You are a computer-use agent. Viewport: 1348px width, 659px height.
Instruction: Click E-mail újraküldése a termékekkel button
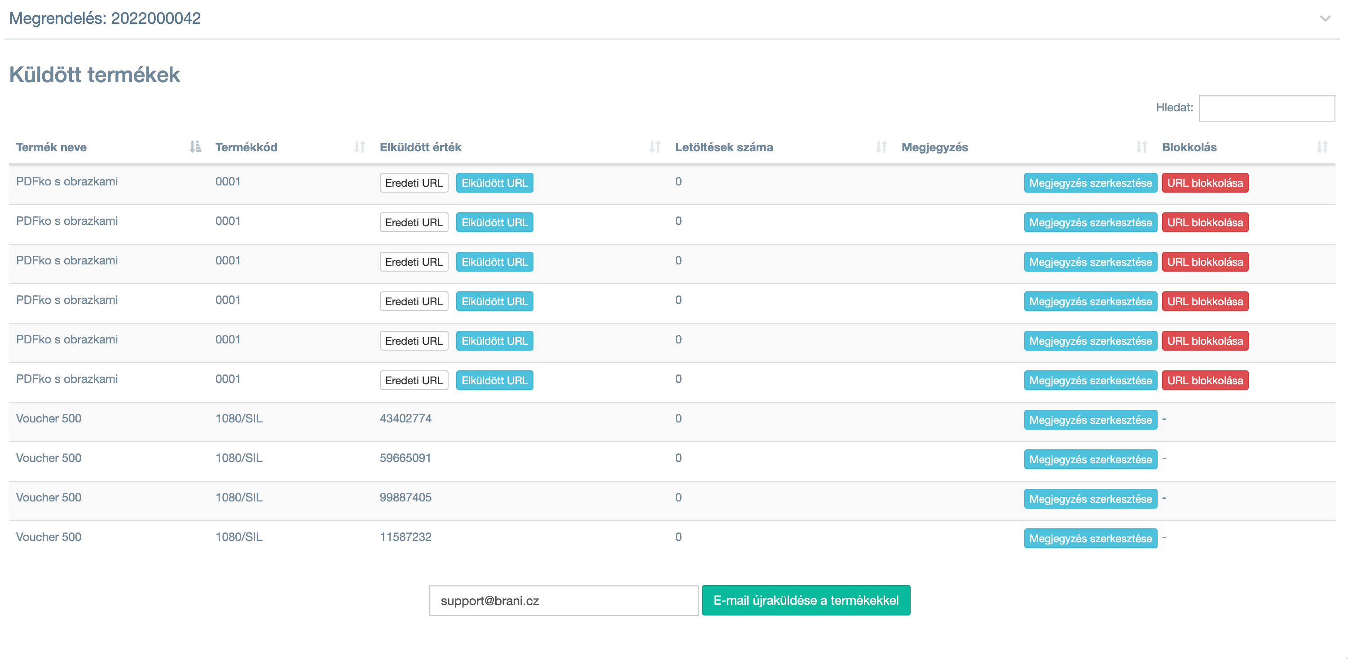coord(806,601)
